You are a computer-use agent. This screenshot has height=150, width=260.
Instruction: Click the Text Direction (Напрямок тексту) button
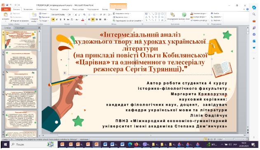122,14
